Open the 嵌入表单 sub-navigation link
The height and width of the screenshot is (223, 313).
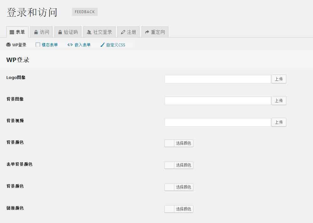click(x=83, y=45)
